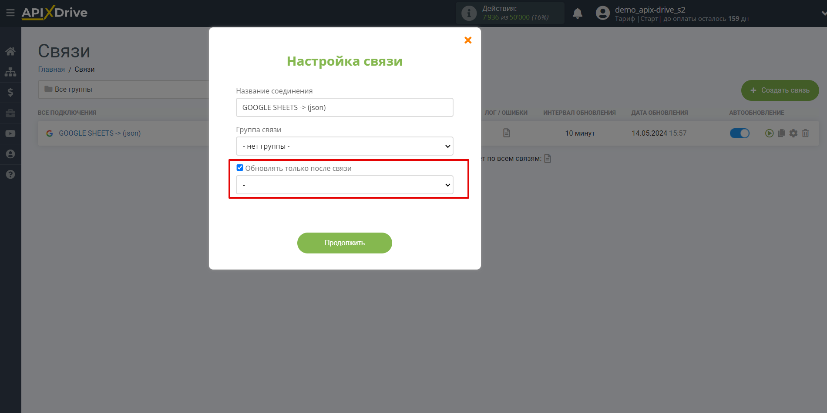Run the GOOGLE SHEETS connection play icon
The width and height of the screenshot is (827, 413).
click(770, 133)
